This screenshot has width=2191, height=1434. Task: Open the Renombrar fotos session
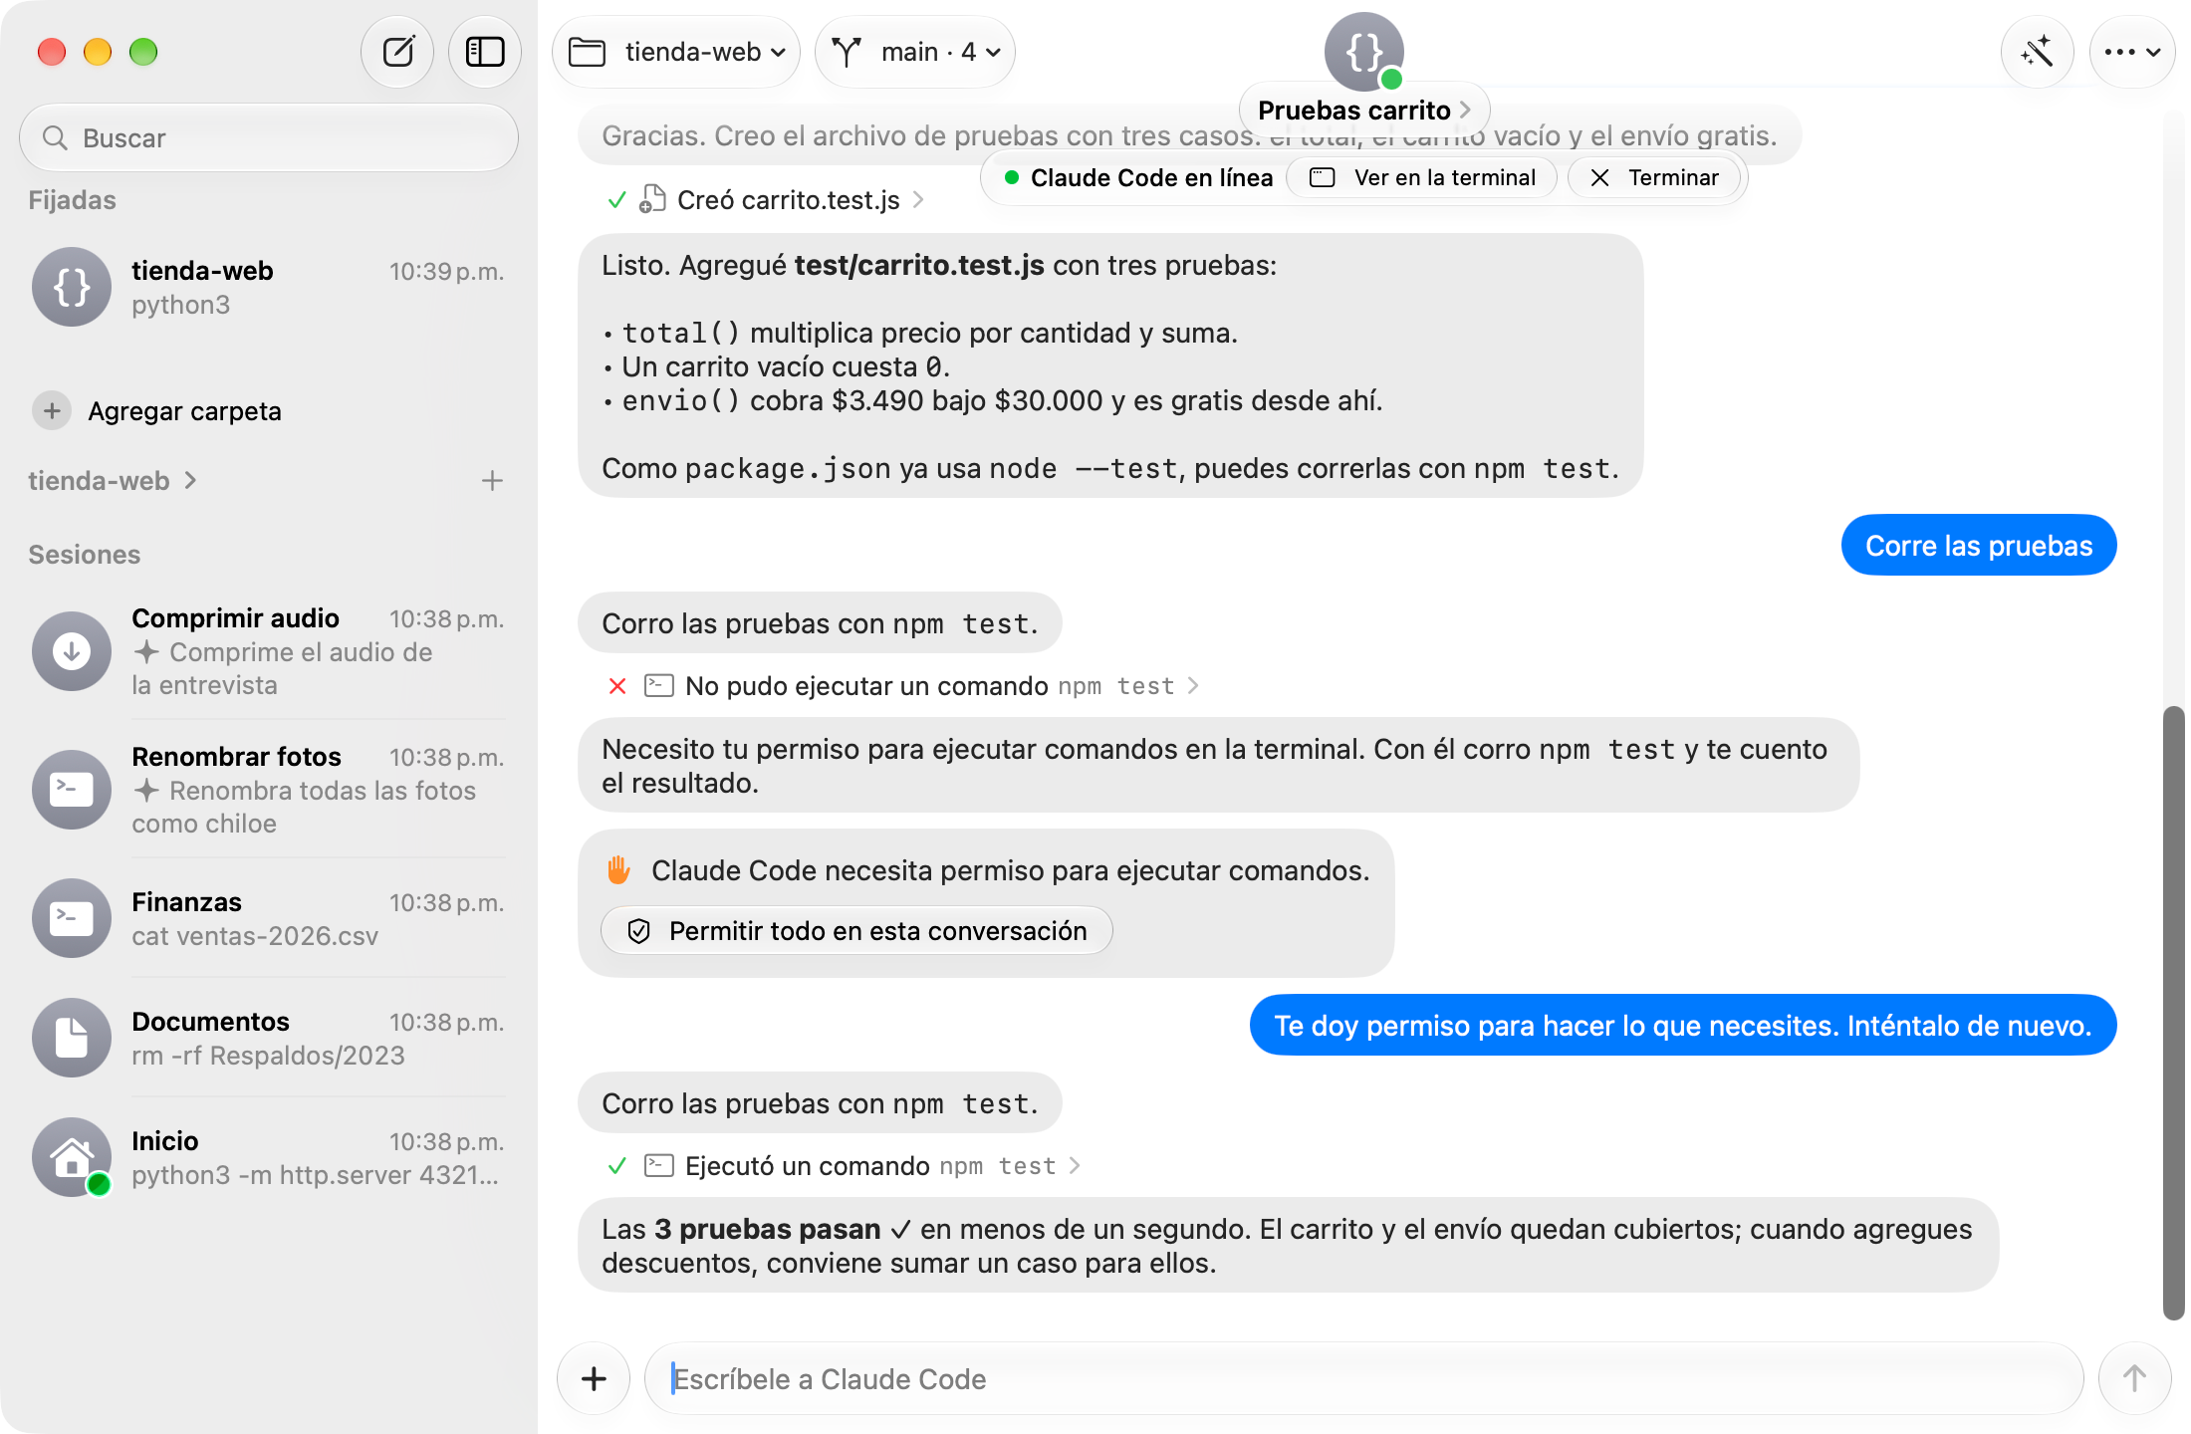(269, 789)
